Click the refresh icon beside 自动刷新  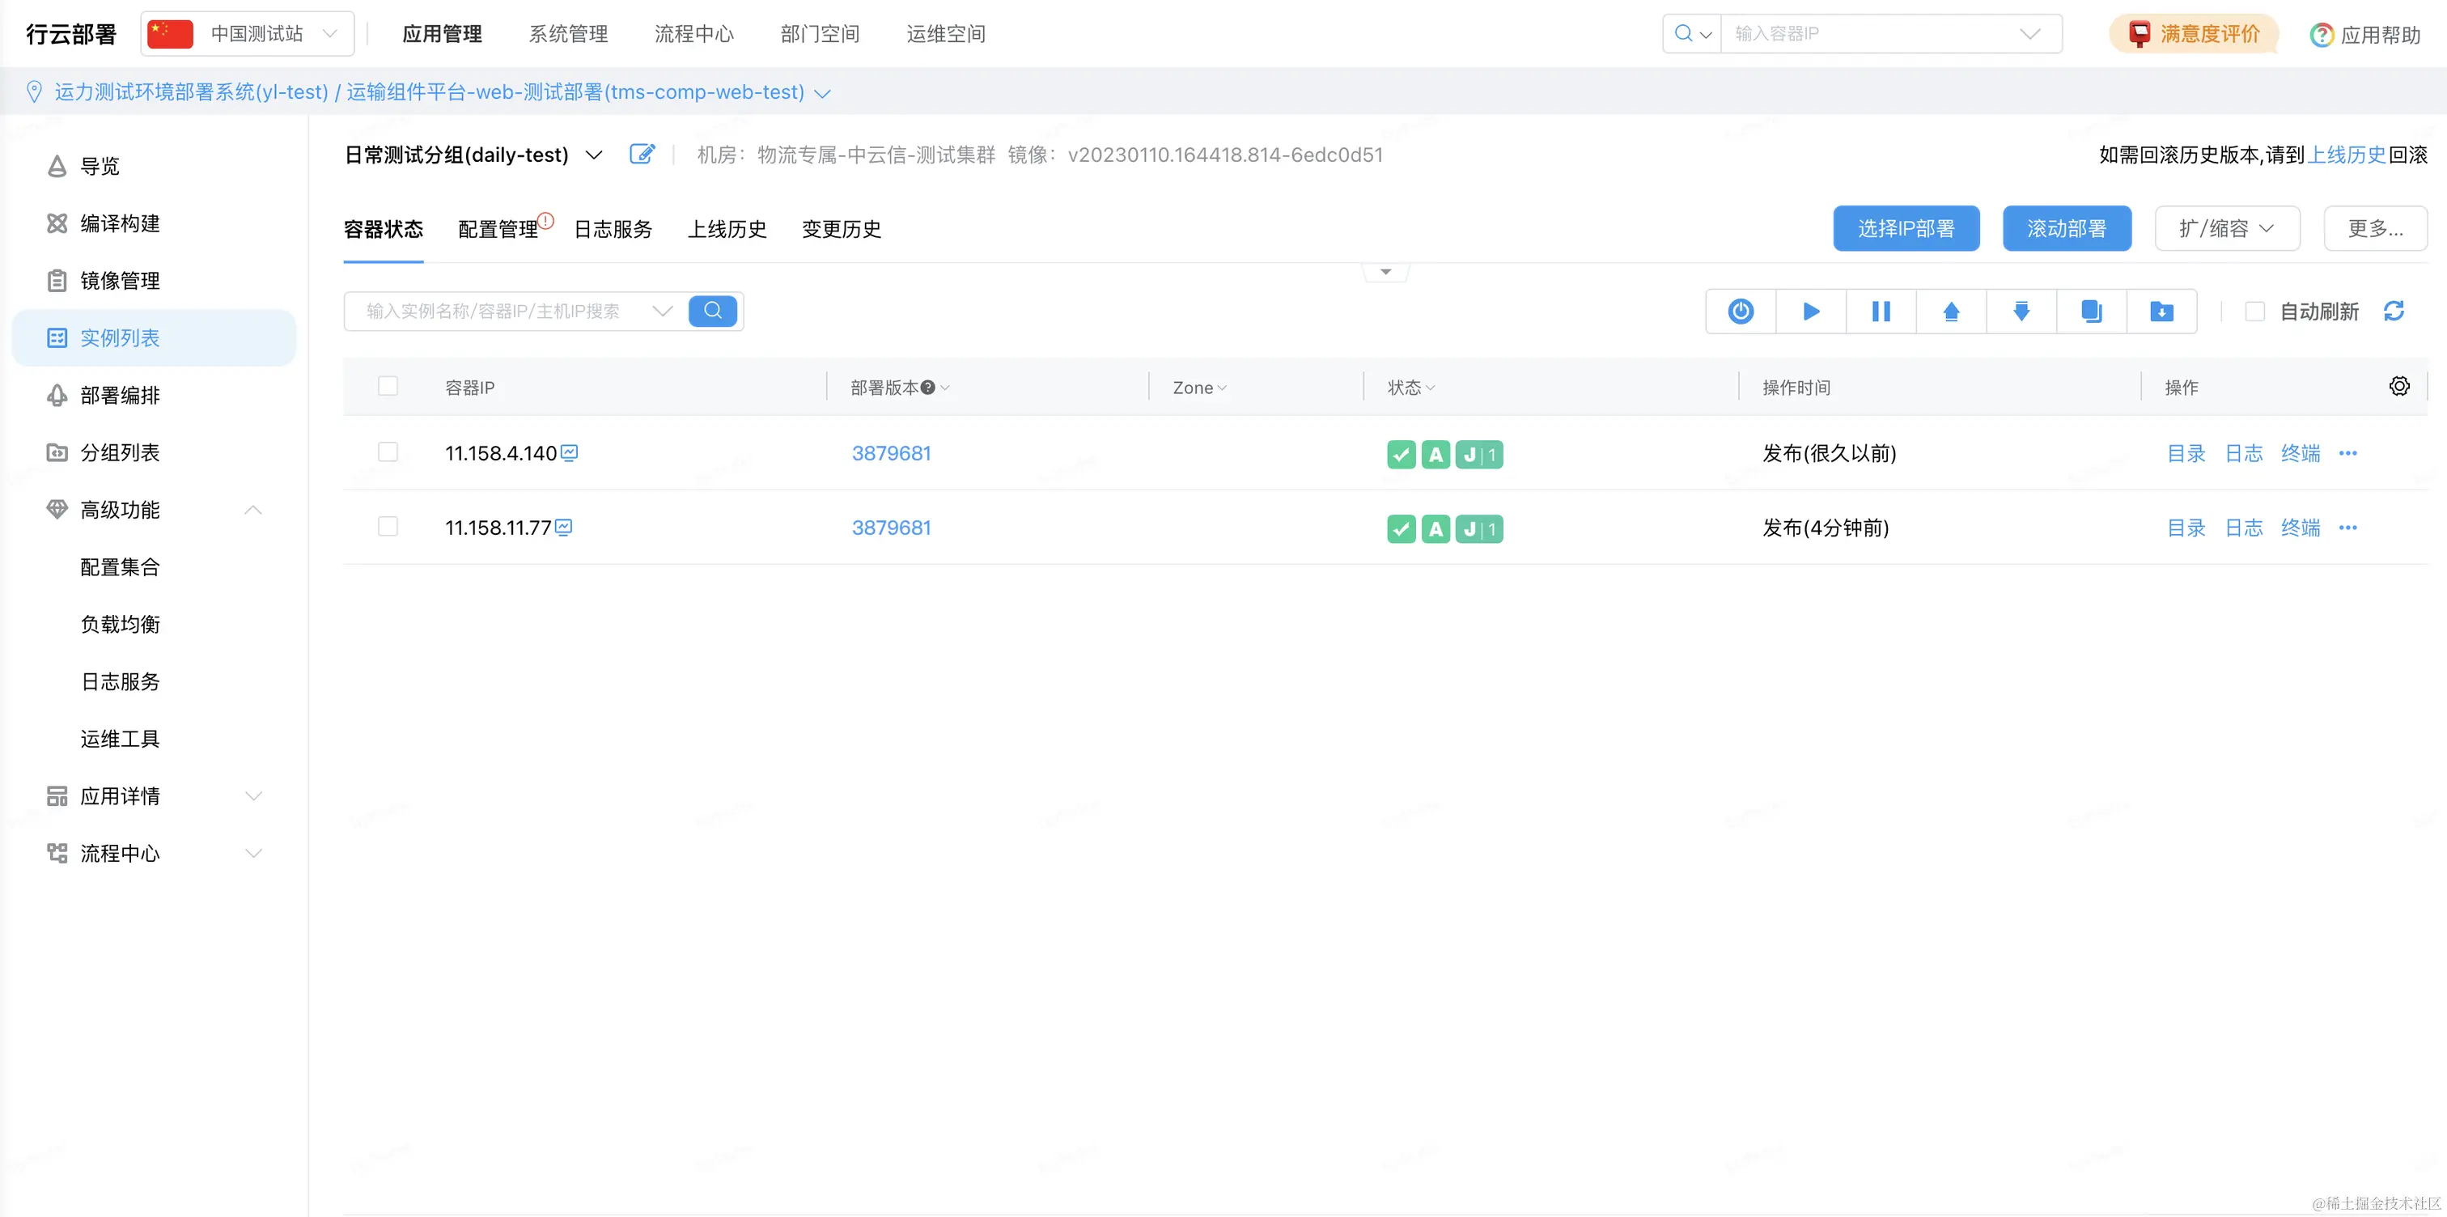[2393, 311]
